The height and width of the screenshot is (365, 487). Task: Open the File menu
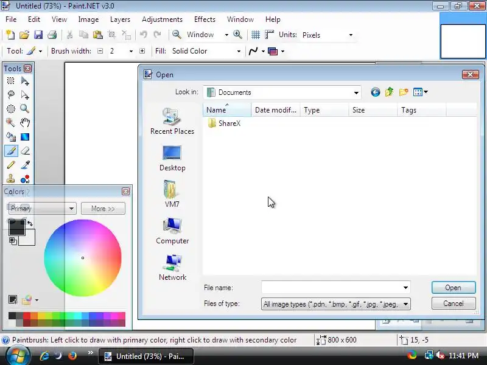tap(11, 19)
